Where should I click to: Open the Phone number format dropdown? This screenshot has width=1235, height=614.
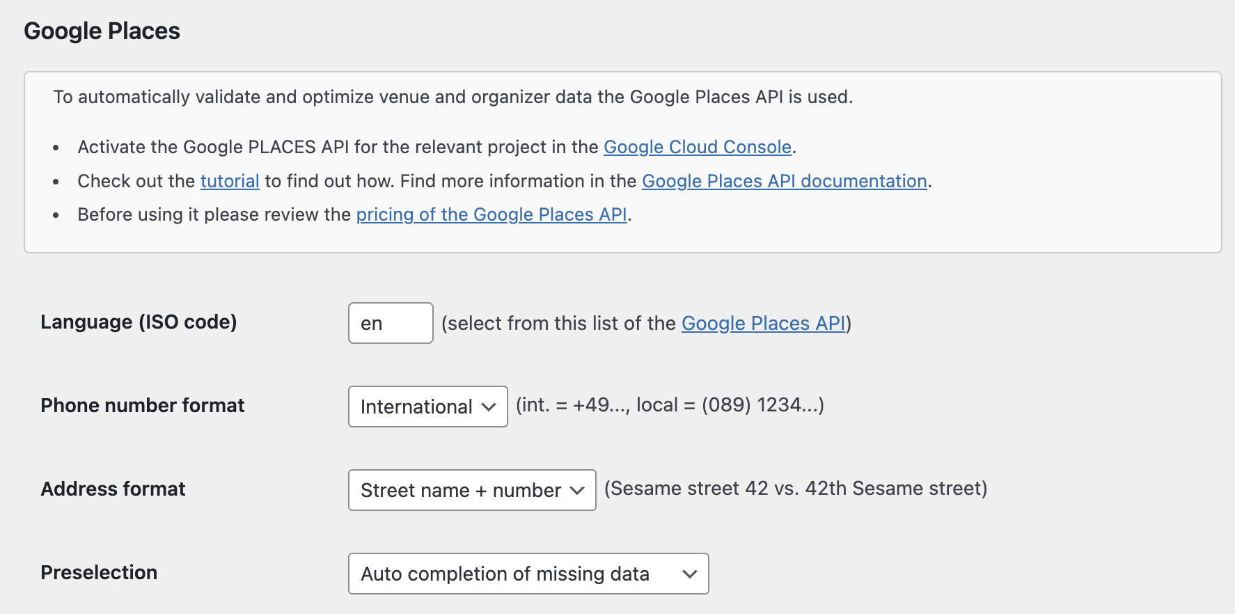pos(428,407)
